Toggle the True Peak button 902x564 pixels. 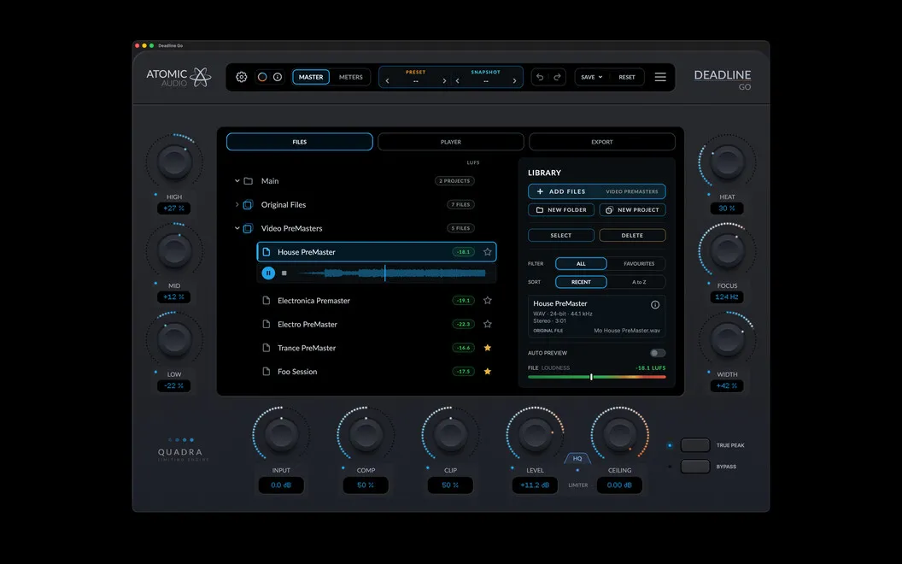coord(695,445)
